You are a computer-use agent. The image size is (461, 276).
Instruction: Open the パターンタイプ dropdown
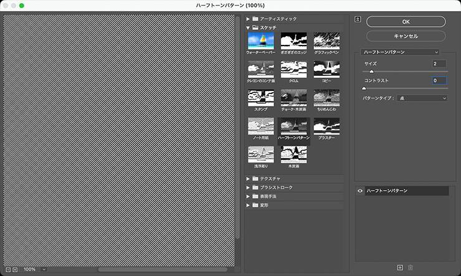click(x=422, y=98)
